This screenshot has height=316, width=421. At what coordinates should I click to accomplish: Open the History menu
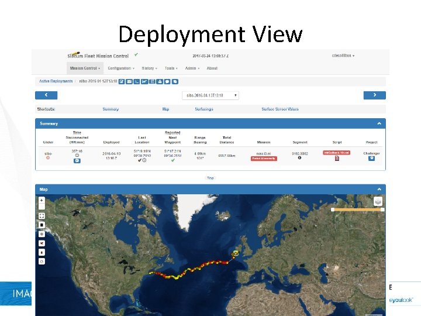pyautogui.click(x=149, y=68)
